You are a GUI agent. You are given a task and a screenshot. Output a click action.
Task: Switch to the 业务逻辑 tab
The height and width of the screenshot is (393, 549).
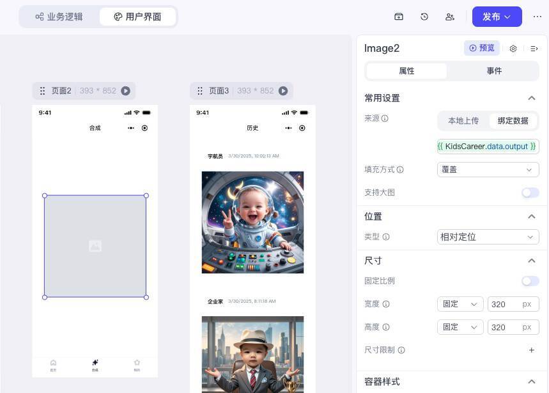tap(59, 17)
